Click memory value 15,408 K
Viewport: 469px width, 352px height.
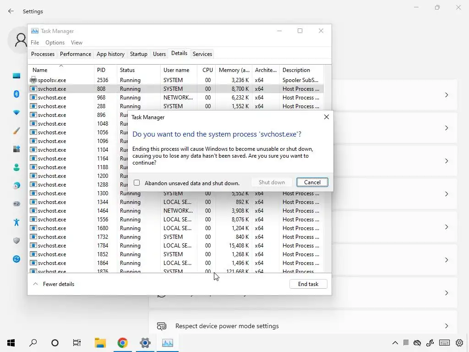[x=239, y=246]
